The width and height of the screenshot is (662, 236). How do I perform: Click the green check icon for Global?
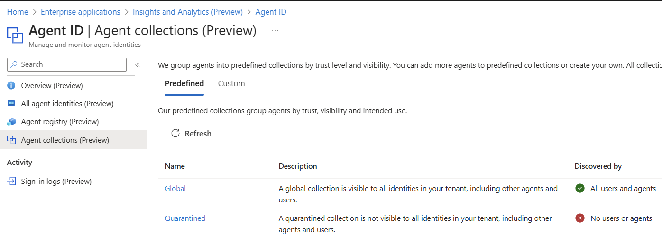pyautogui.click(x=579, y=189)
